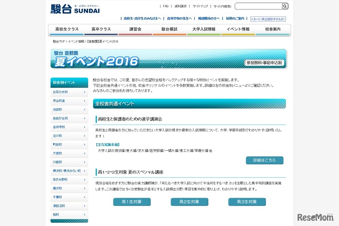Click the 夏イベント2016 banner
This screenshot has height=226, width=339.
168,59
